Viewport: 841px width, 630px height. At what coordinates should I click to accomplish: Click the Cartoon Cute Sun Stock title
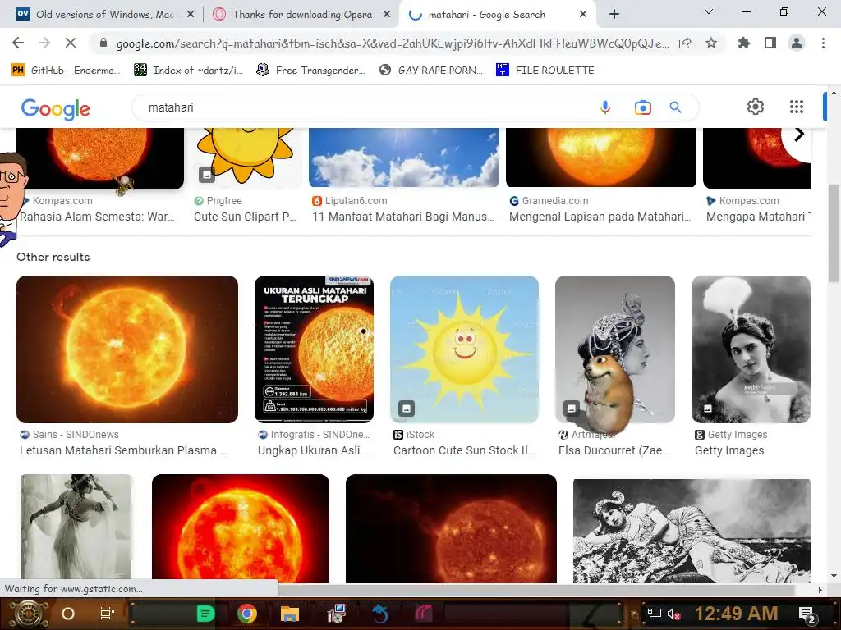[x=463, y=450]
